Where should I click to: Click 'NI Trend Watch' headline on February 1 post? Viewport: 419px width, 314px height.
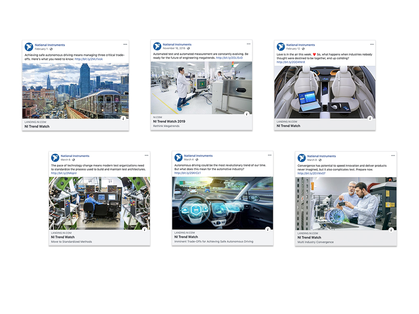point(37,127)
